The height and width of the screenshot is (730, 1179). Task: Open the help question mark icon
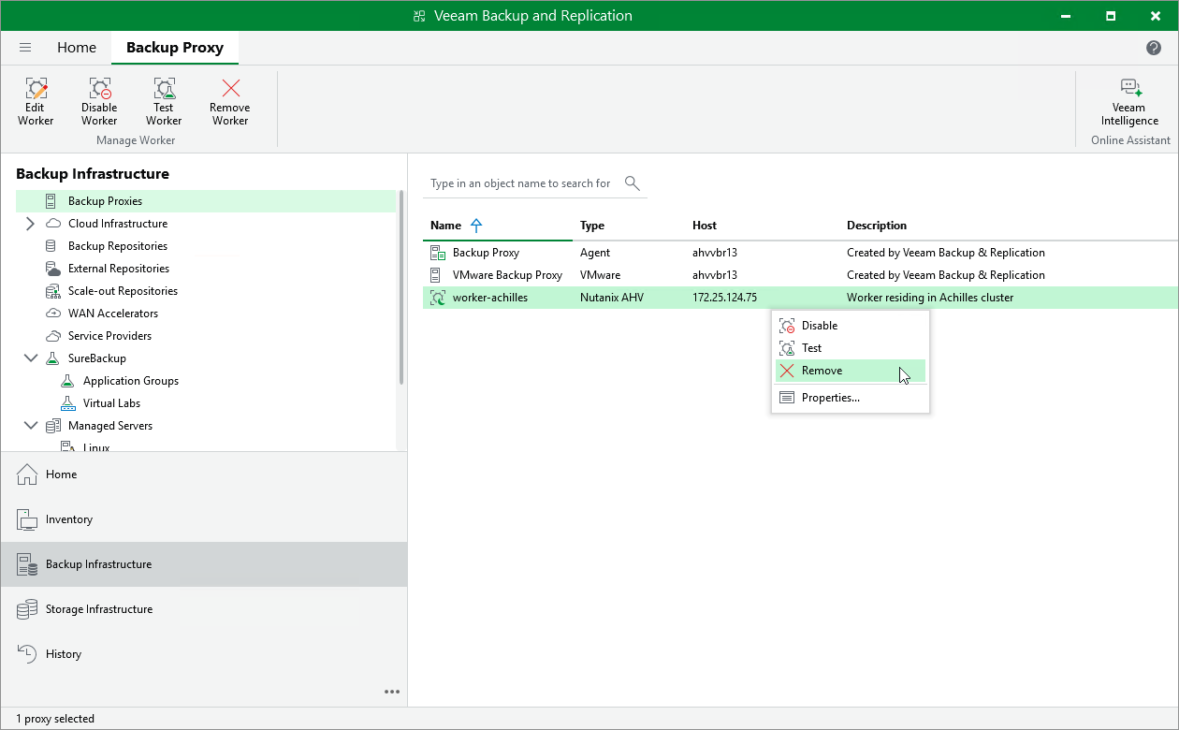[x=1154, y=48]
